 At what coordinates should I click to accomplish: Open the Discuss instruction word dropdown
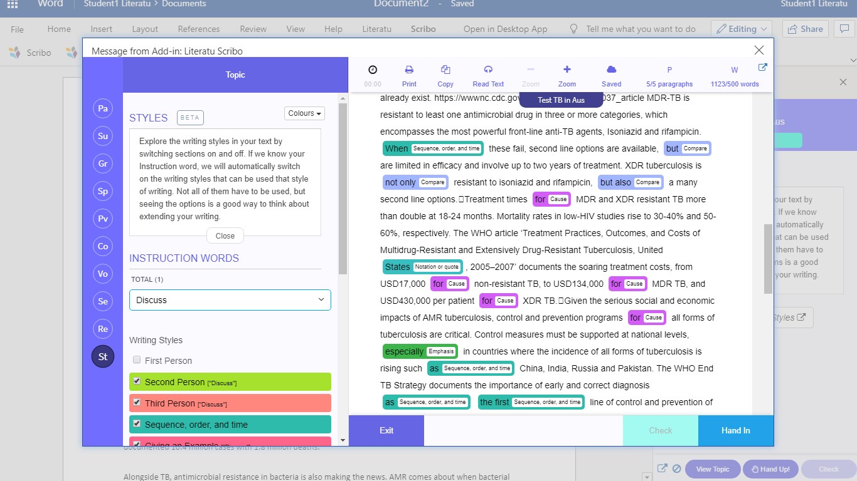(x=230, y=300)
